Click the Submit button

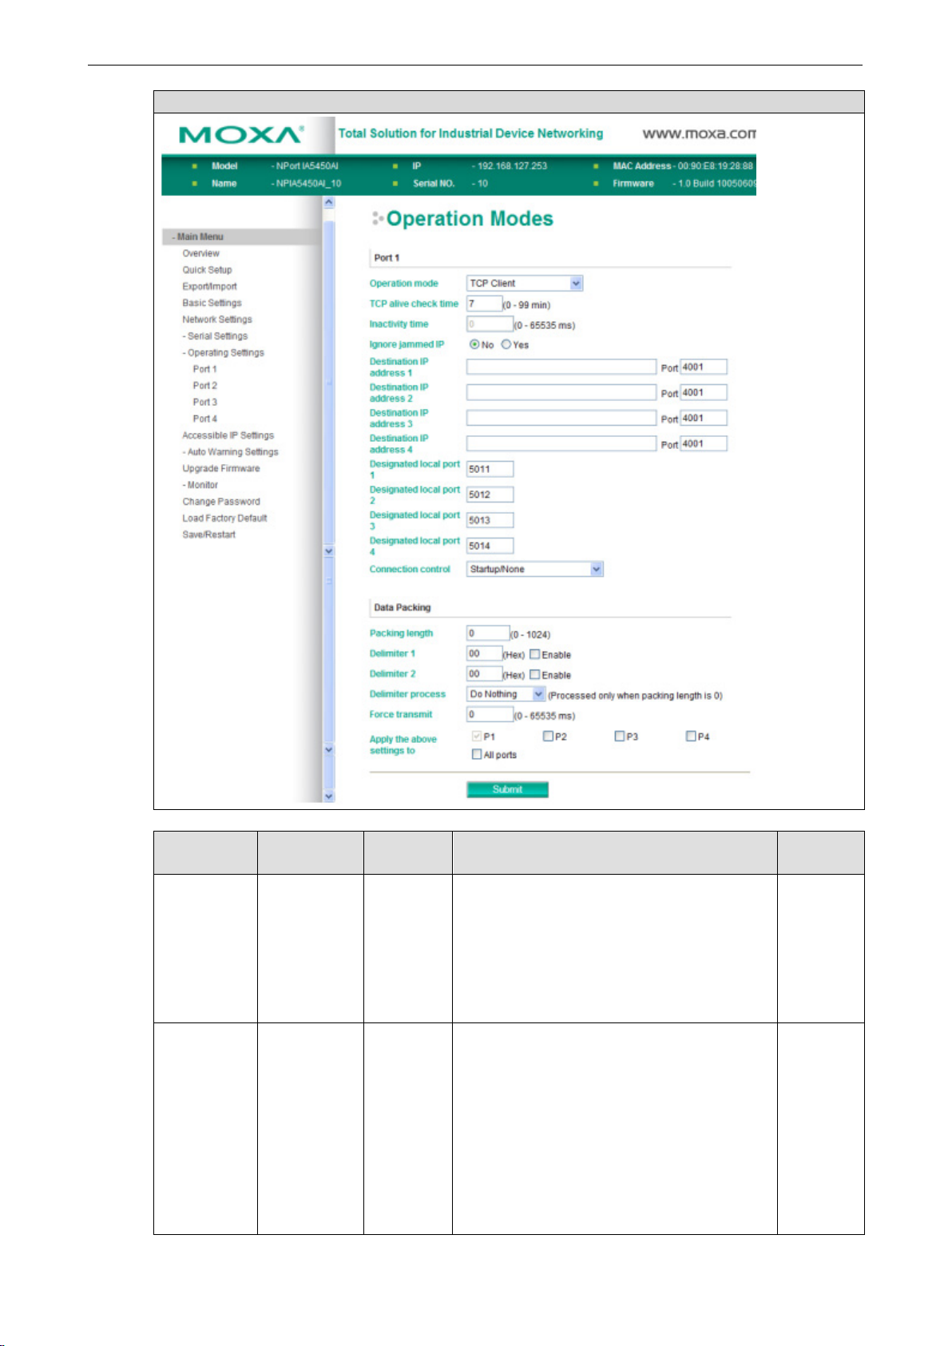coord(507,790)
